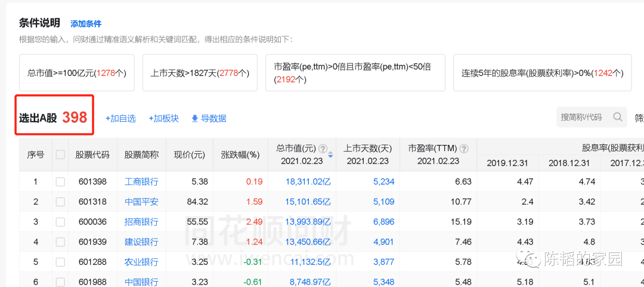Select the 总市值>=100亿元 condition box
The width and height of the screenshot is (644, 287).
point(77,73)
